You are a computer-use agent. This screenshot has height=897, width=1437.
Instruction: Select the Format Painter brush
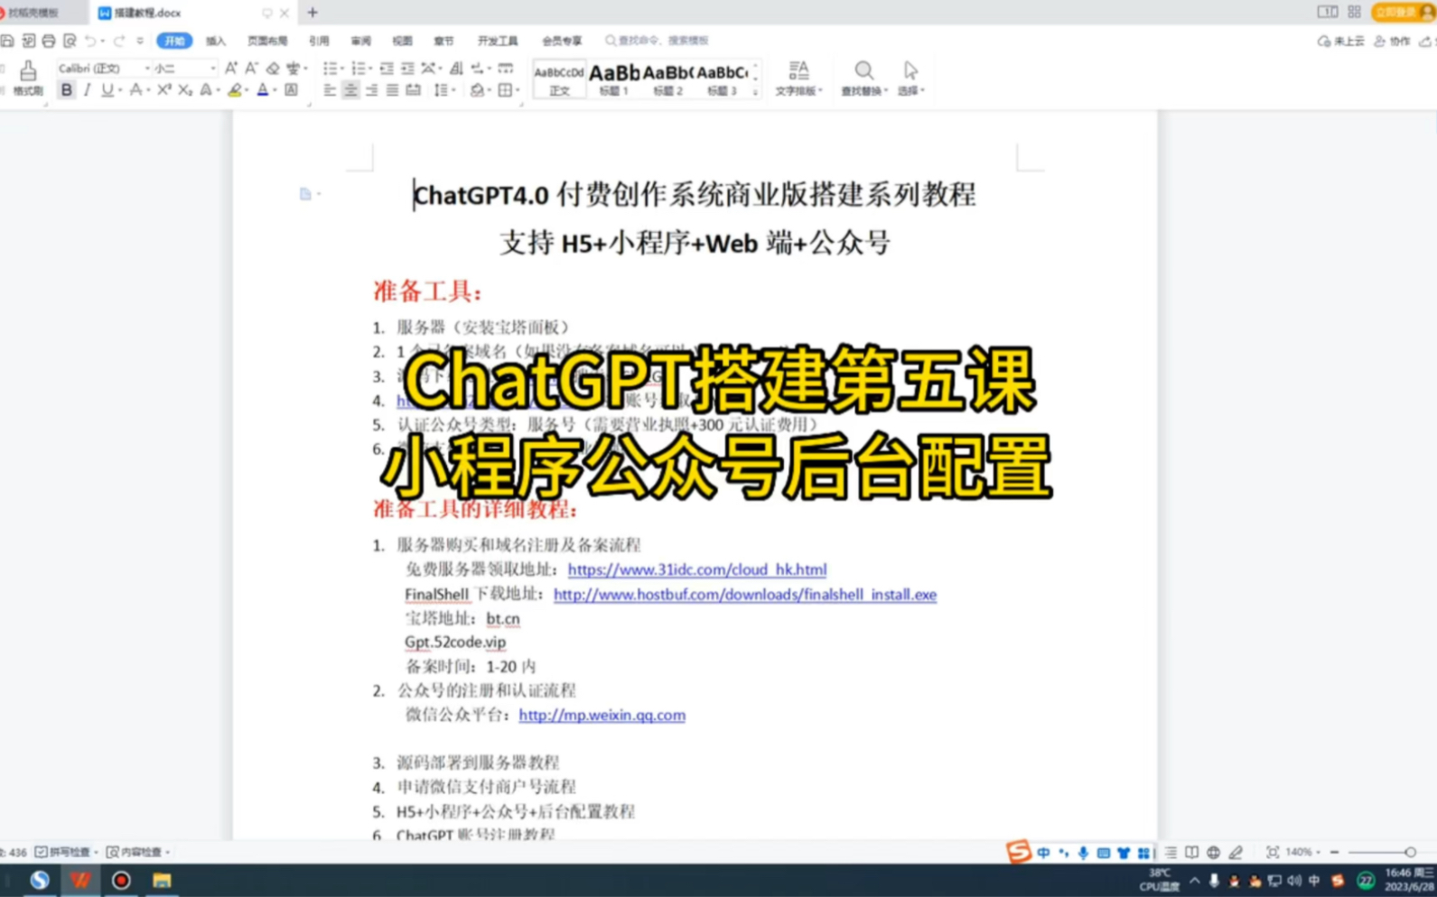(x=28, y=78)
